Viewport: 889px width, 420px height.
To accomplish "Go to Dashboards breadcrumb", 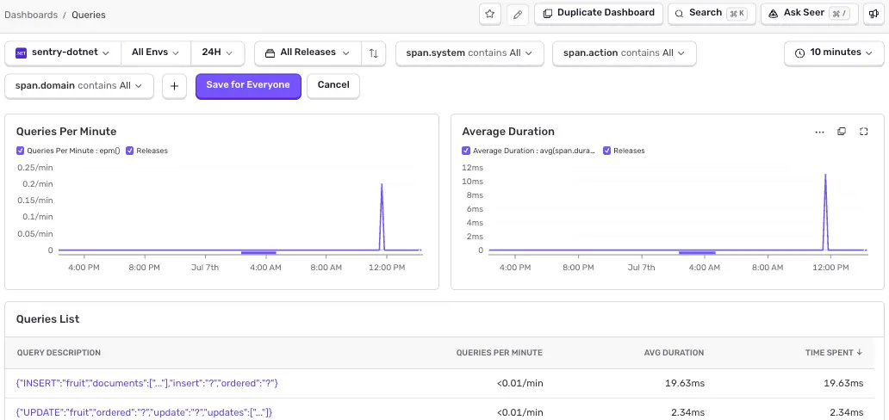I will tap(31, 15).
